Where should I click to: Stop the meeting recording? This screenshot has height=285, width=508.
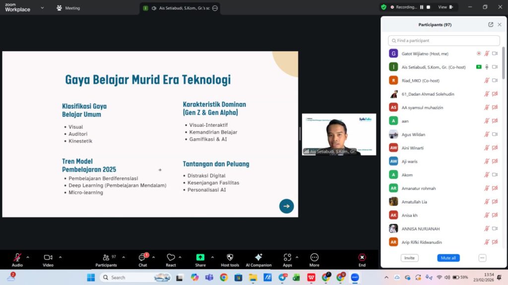tap(428, 7)
